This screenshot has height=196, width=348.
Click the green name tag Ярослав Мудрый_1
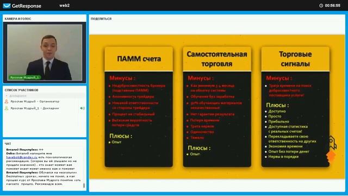tap(24, 77)
